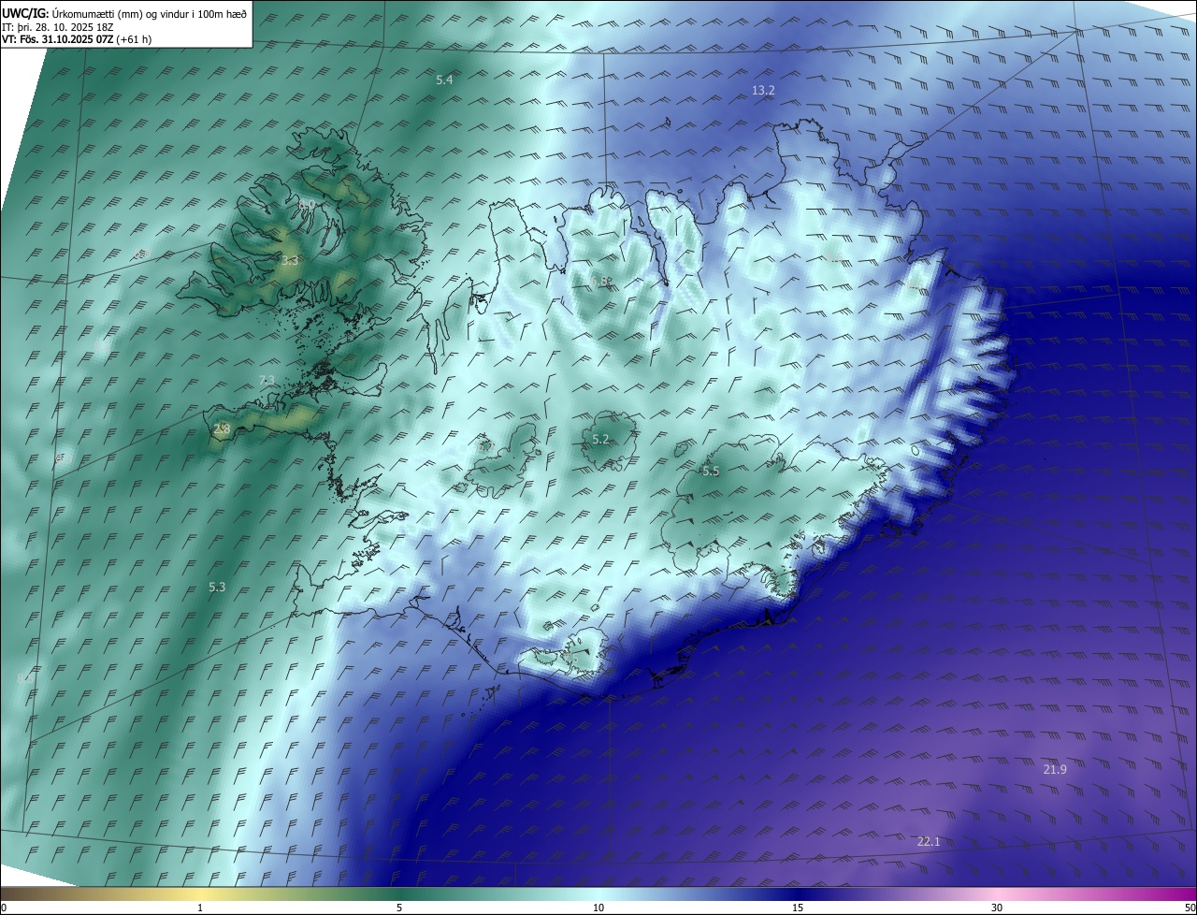Click the valid time line 'VT: Fös. 31.10.2025 07Z (+61 h)'
This screenshot has width=1197, height=915.
tap(77, 39)
